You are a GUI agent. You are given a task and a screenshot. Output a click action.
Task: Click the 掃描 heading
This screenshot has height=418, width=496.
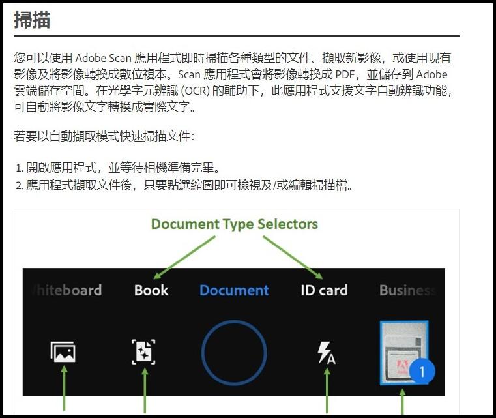[32, 20]
